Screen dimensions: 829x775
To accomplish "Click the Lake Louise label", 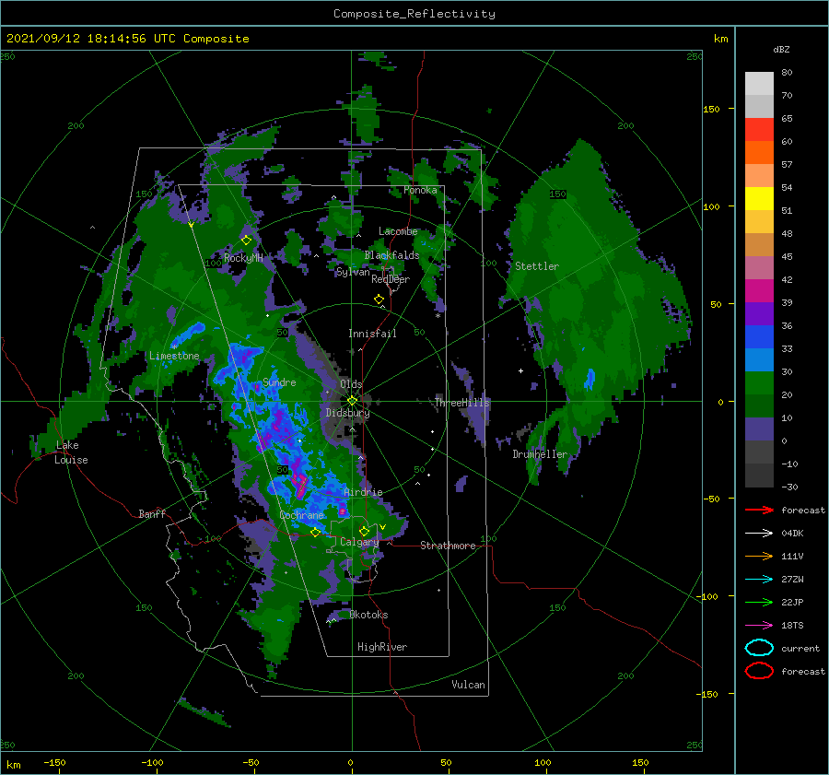I will pos(72,452).
